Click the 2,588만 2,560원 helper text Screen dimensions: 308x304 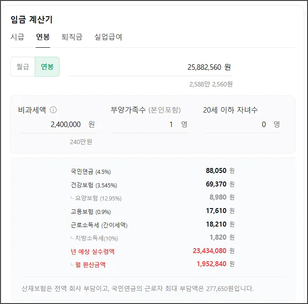pos(211,84)
